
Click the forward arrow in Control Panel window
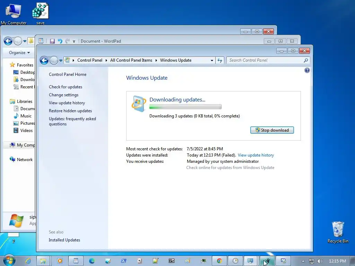click(54, 60)
